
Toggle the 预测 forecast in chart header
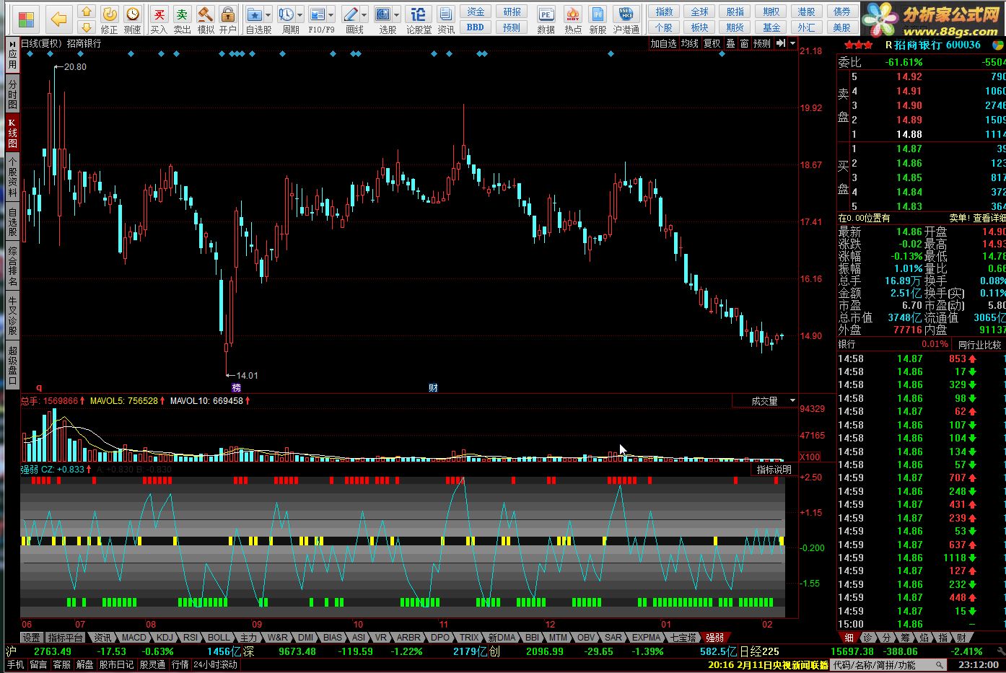click(762, 43)
